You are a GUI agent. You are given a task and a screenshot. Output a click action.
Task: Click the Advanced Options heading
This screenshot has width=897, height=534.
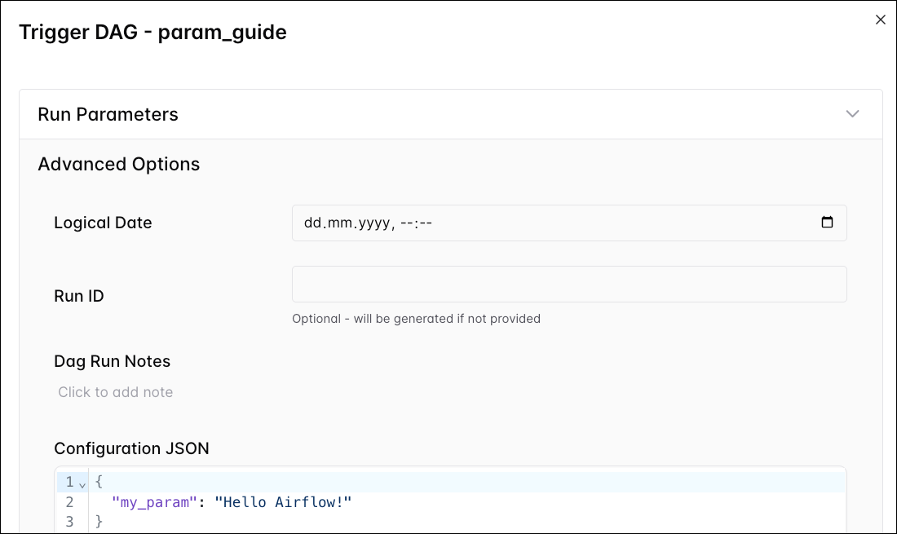[118, 164]
